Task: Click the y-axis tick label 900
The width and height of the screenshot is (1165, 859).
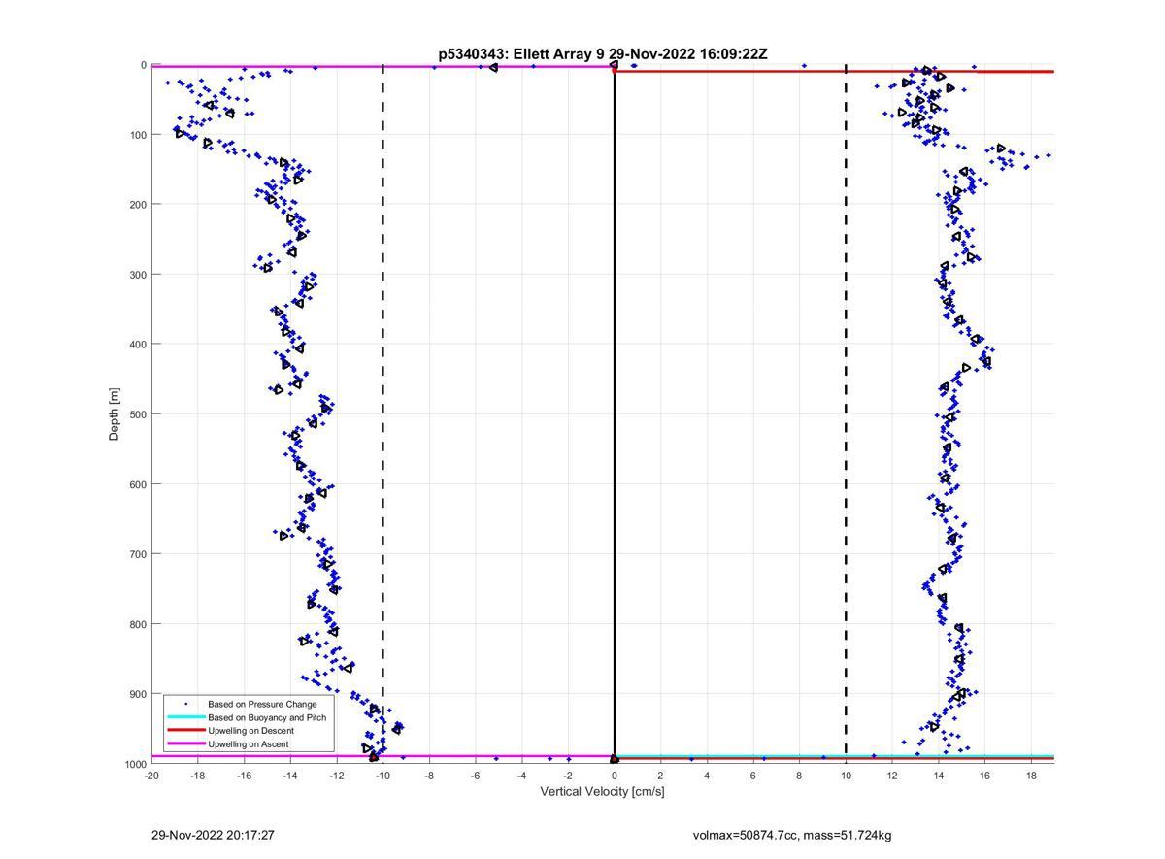Action: (x=138, y=694)
